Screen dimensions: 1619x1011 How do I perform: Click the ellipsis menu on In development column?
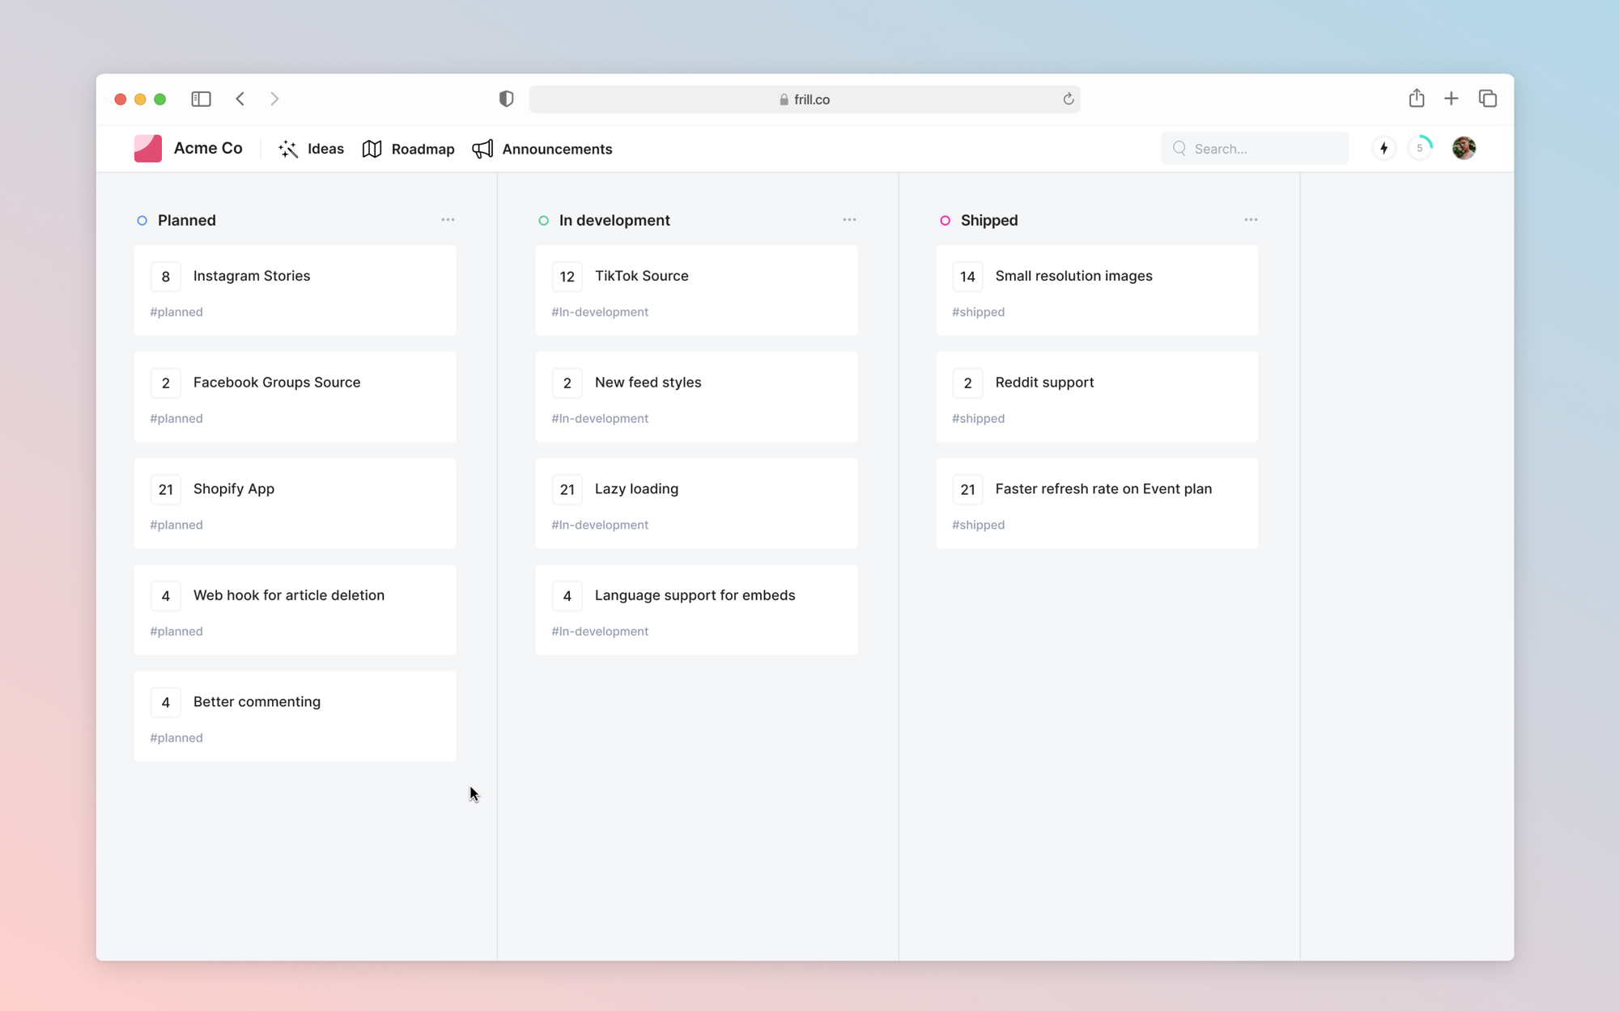tap(850, 220)
